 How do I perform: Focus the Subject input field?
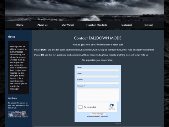coord(98,82)
